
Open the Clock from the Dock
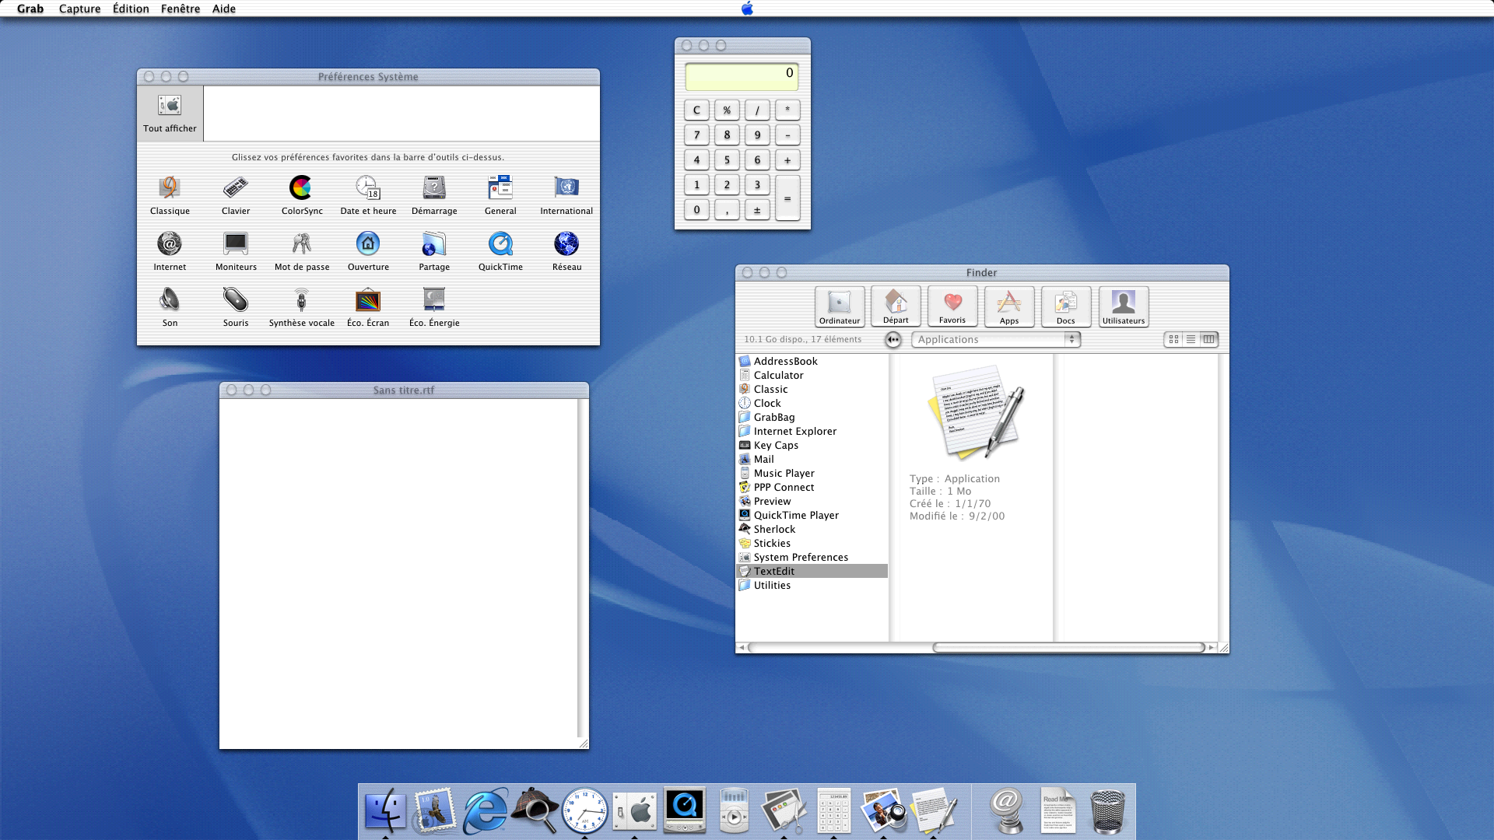click(x=584, y=810)
